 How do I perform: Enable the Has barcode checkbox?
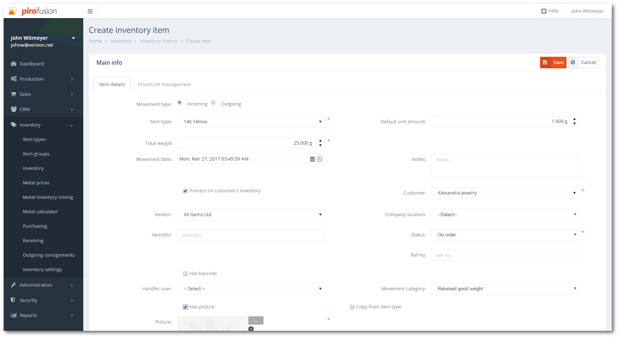coord(185,274)
